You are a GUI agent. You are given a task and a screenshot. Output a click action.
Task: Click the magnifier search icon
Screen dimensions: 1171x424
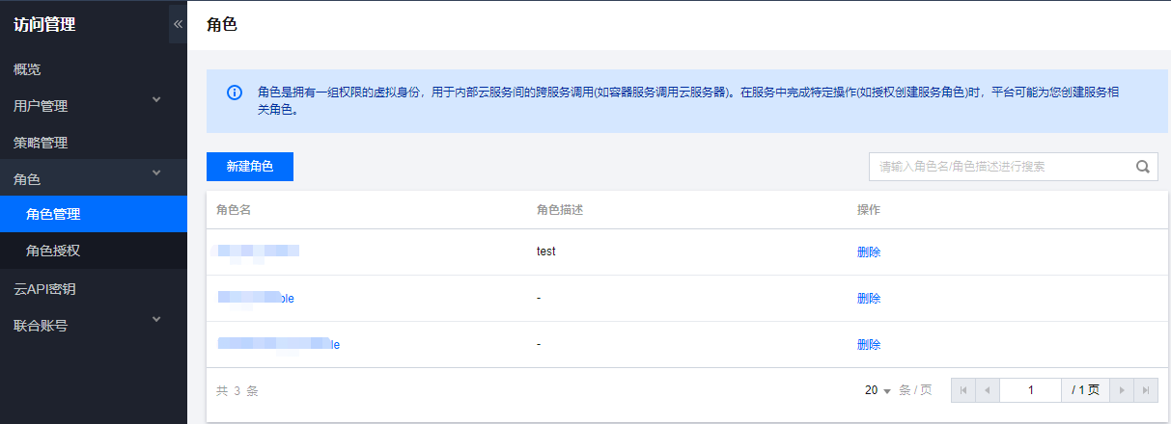click(x=1142, y=167)
